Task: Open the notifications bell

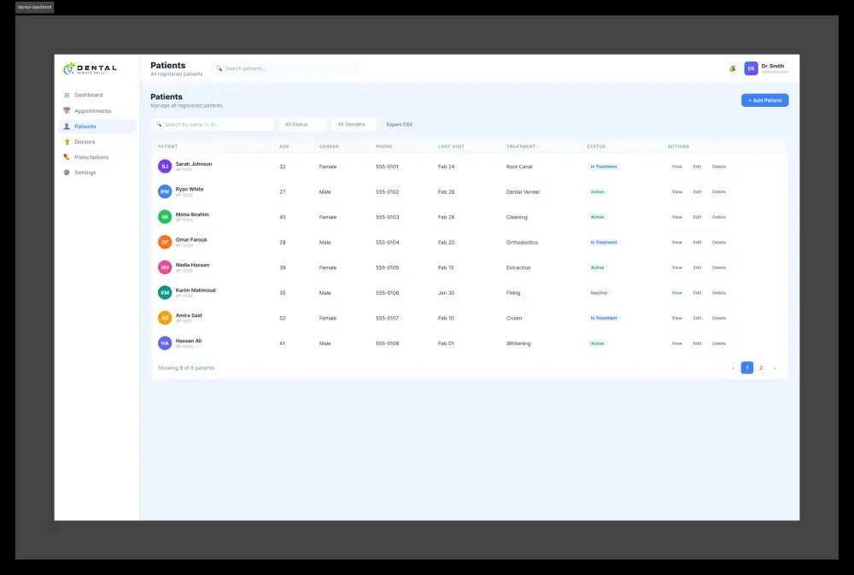Action: point(732,67)
